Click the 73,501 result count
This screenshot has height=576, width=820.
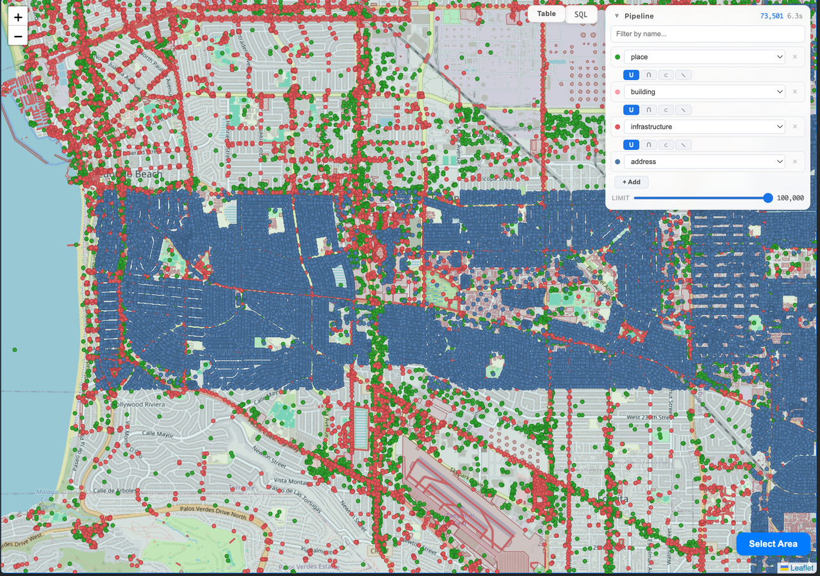771,16
